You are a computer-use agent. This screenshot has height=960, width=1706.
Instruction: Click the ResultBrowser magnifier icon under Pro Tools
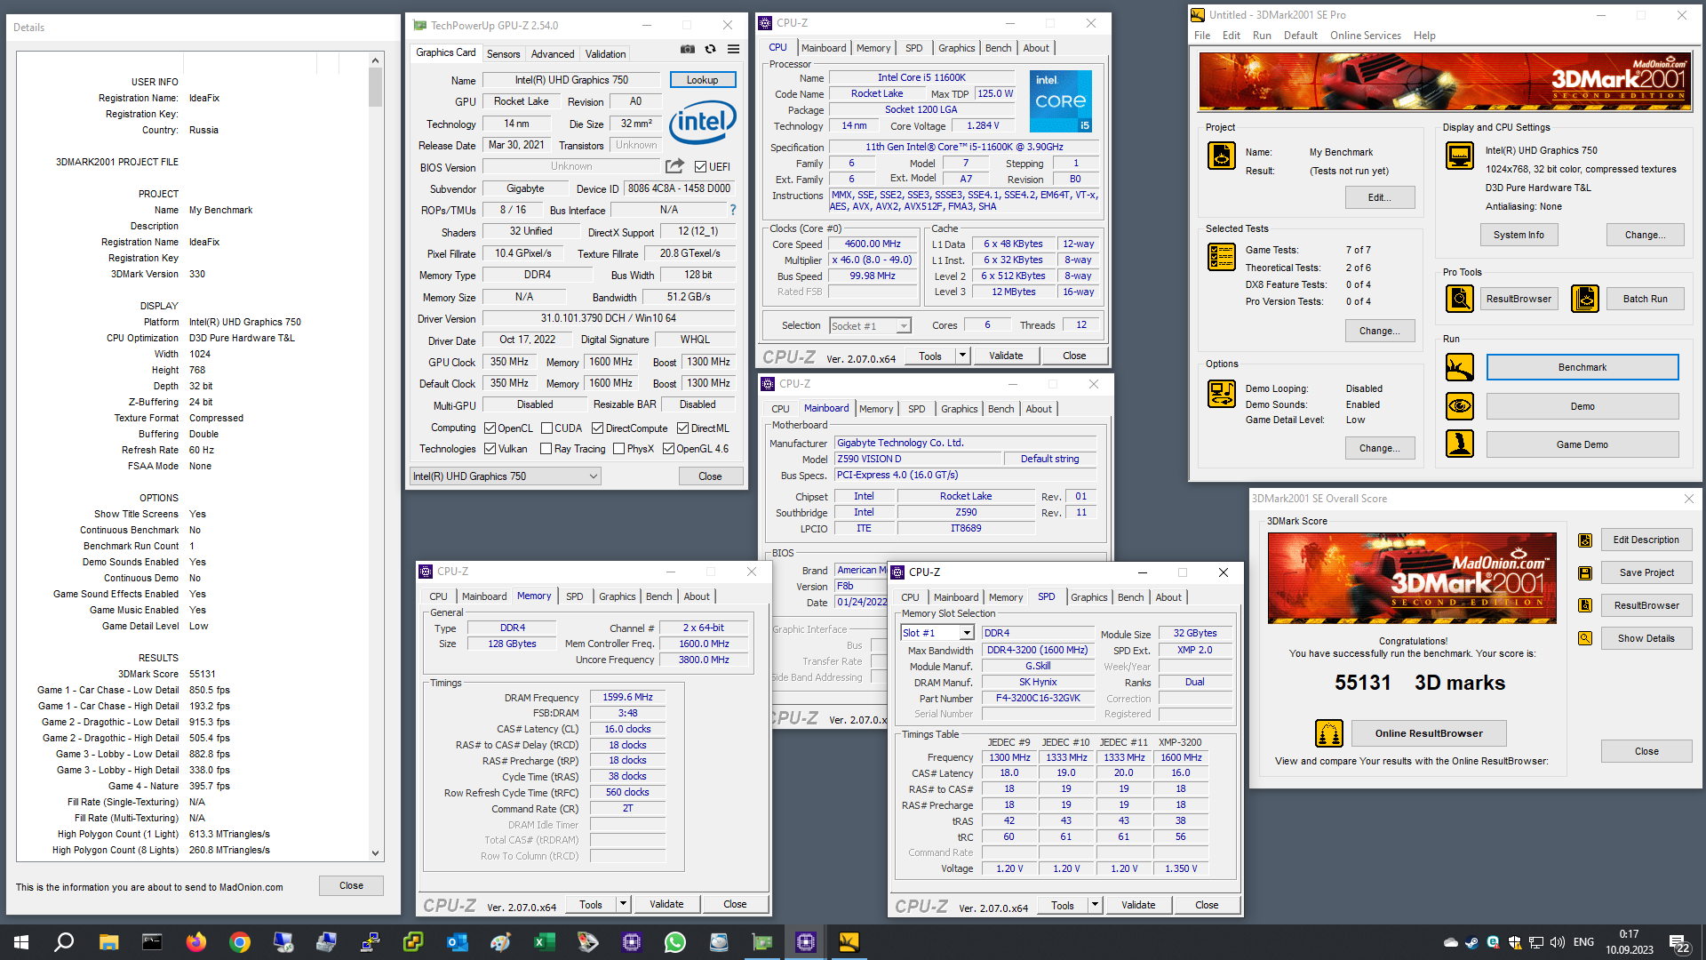(1460, 299)
